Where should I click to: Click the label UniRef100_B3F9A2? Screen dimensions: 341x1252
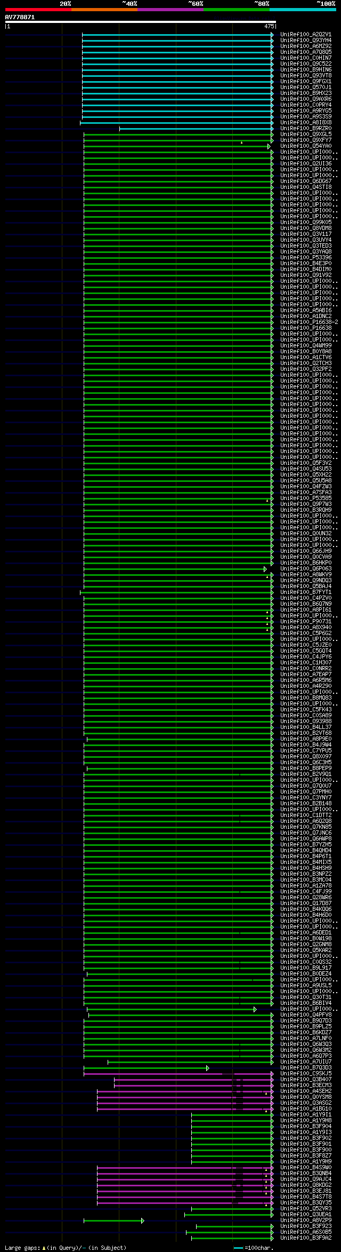click(306, 1238)
